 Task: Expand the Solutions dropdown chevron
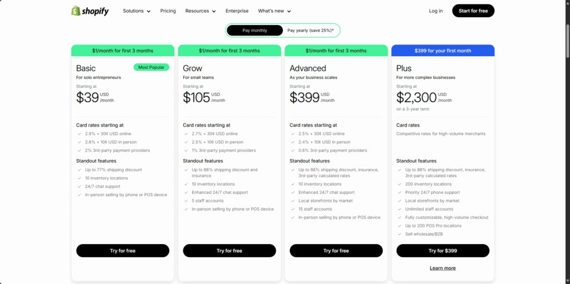[x=149, y=11]
